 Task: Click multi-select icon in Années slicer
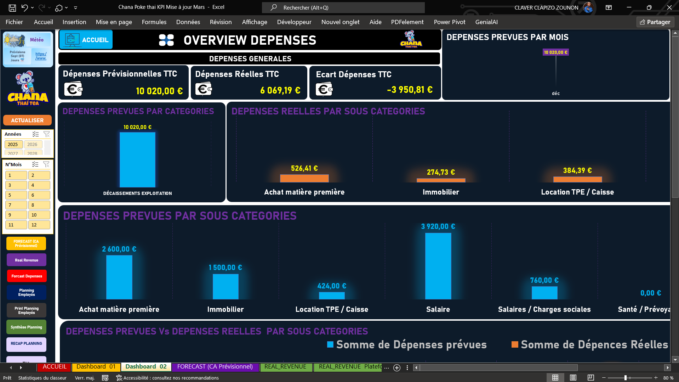(35, 134)
